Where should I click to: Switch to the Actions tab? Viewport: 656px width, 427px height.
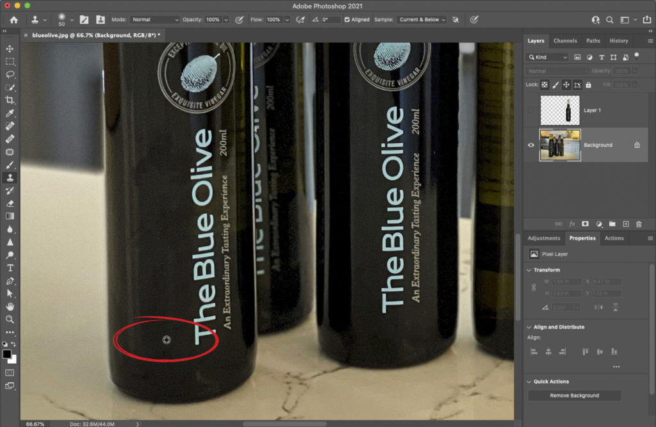click(614, 238)
